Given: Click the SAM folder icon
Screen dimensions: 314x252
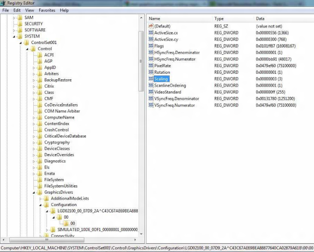Looking at the screenshot, I should coord(20,18).
